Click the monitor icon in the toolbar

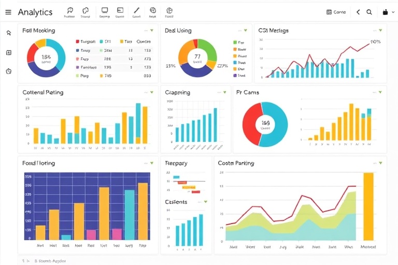tap(105, 10)
